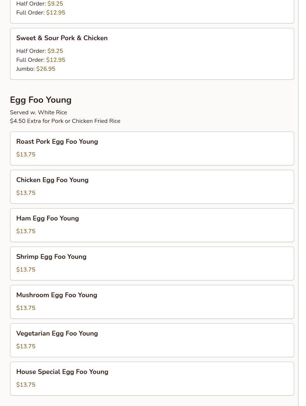This screenshot has width=306, height=406.
Task: Click the price under Chicken Egg Foo Young
Action: pyautogui.click(x=26, y=193)
